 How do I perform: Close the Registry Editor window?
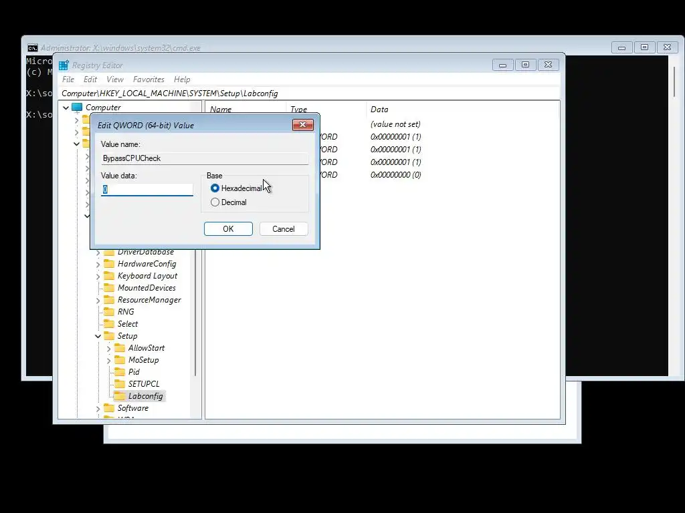click(x=549, y=65)
